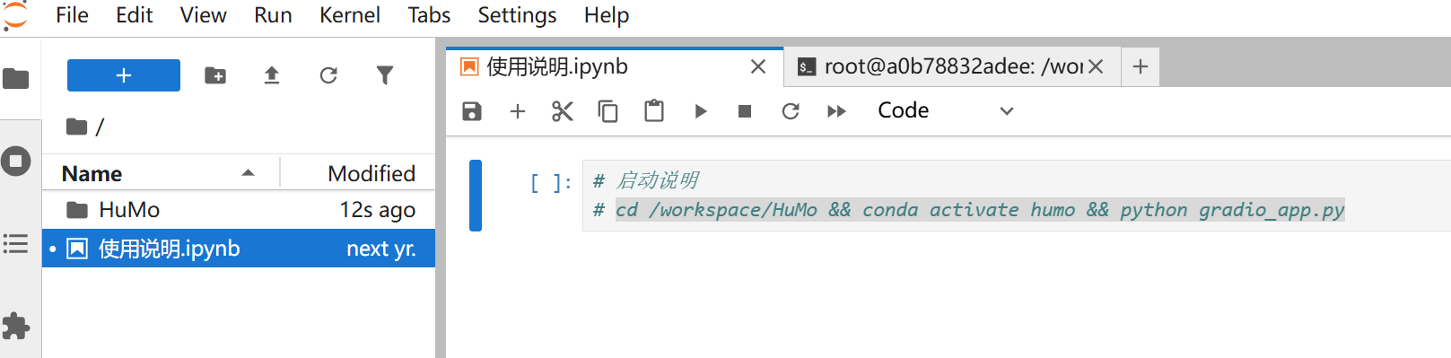The width and height of the screenshot is (1451, 358).
Task: Select the 使用说明.ipynb file row
Action: point(239,249)
